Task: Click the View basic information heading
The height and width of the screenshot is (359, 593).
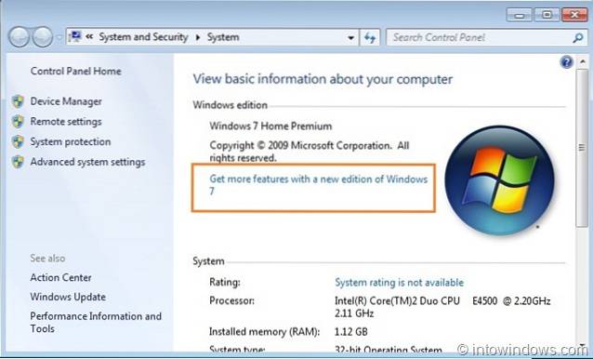Action: [323, 79]
